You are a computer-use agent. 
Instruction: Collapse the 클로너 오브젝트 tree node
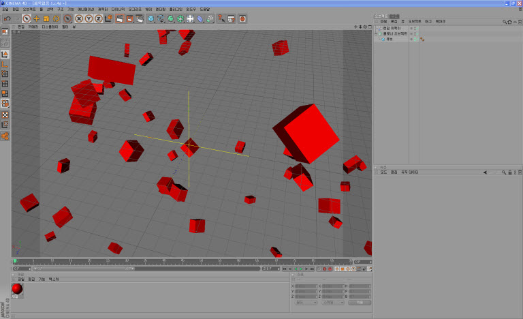pyautogui.click(x=376, y=33)
